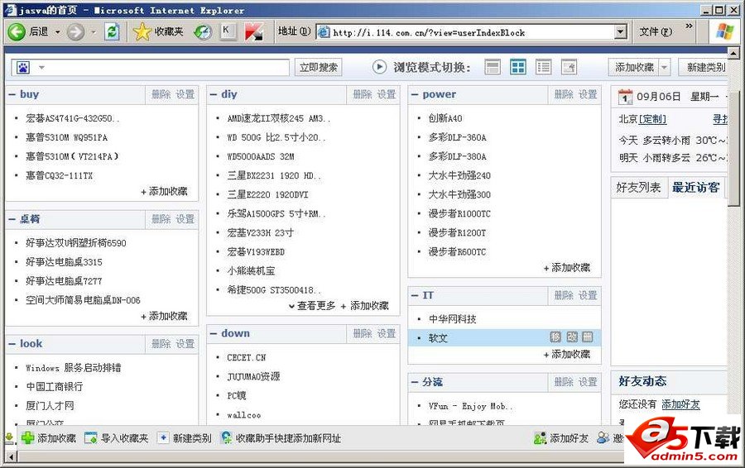The width and height of the screenshot is (745, 468).
Task: Click 删除 in the buy block header
Action: pos(161,94)
